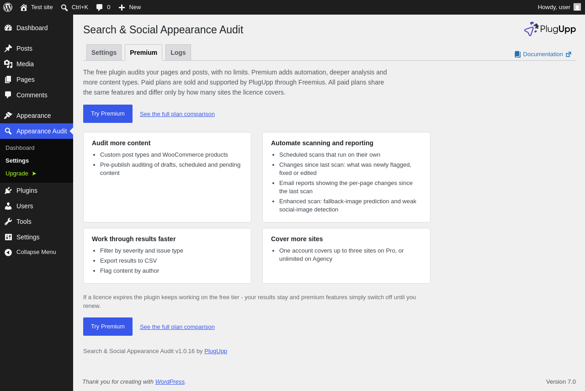Click the Posts pin icon
This screenshot has height=391, width=585.
pos(8,48)
